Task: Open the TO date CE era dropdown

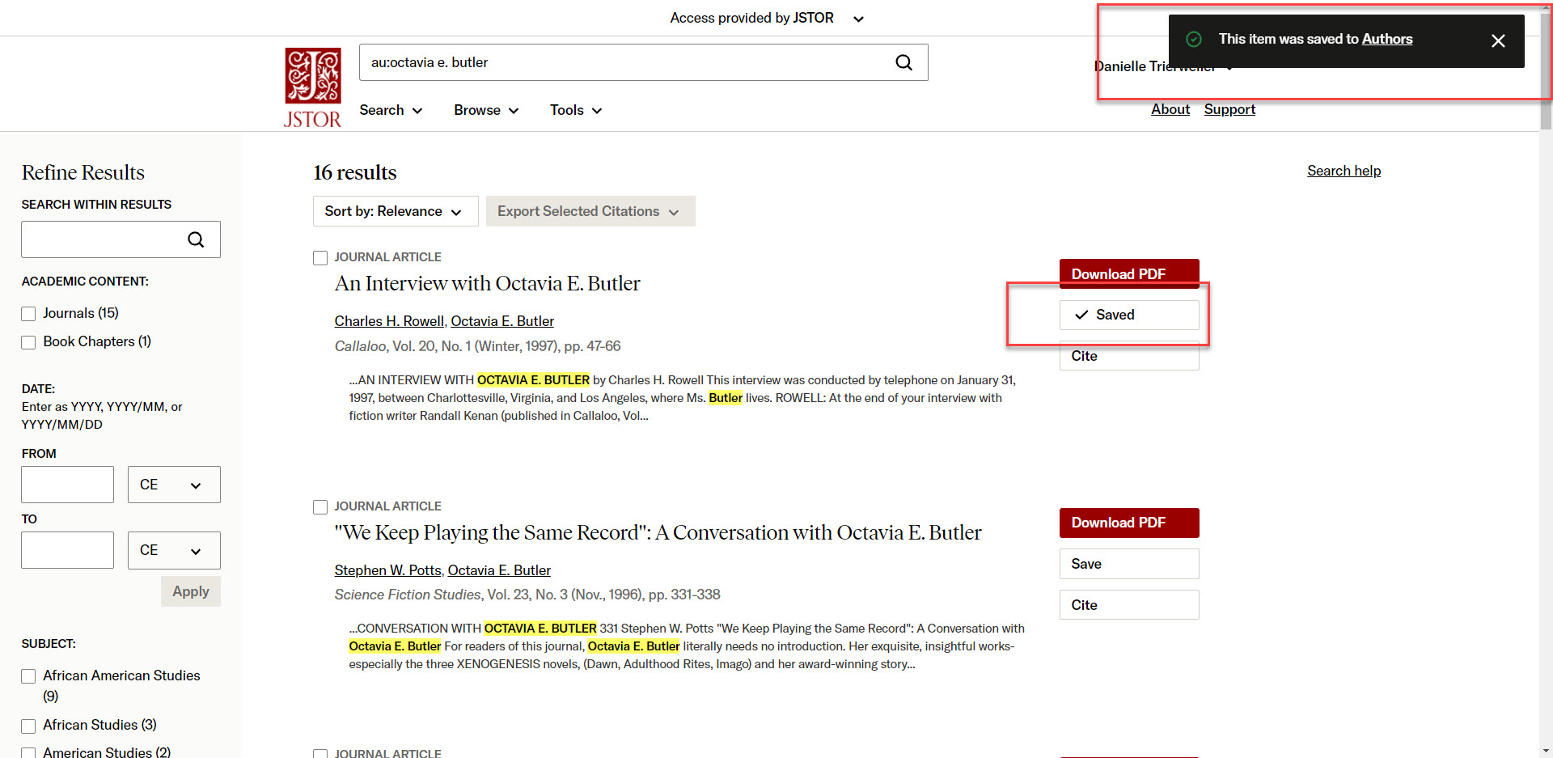Action: tap(174, 550)
